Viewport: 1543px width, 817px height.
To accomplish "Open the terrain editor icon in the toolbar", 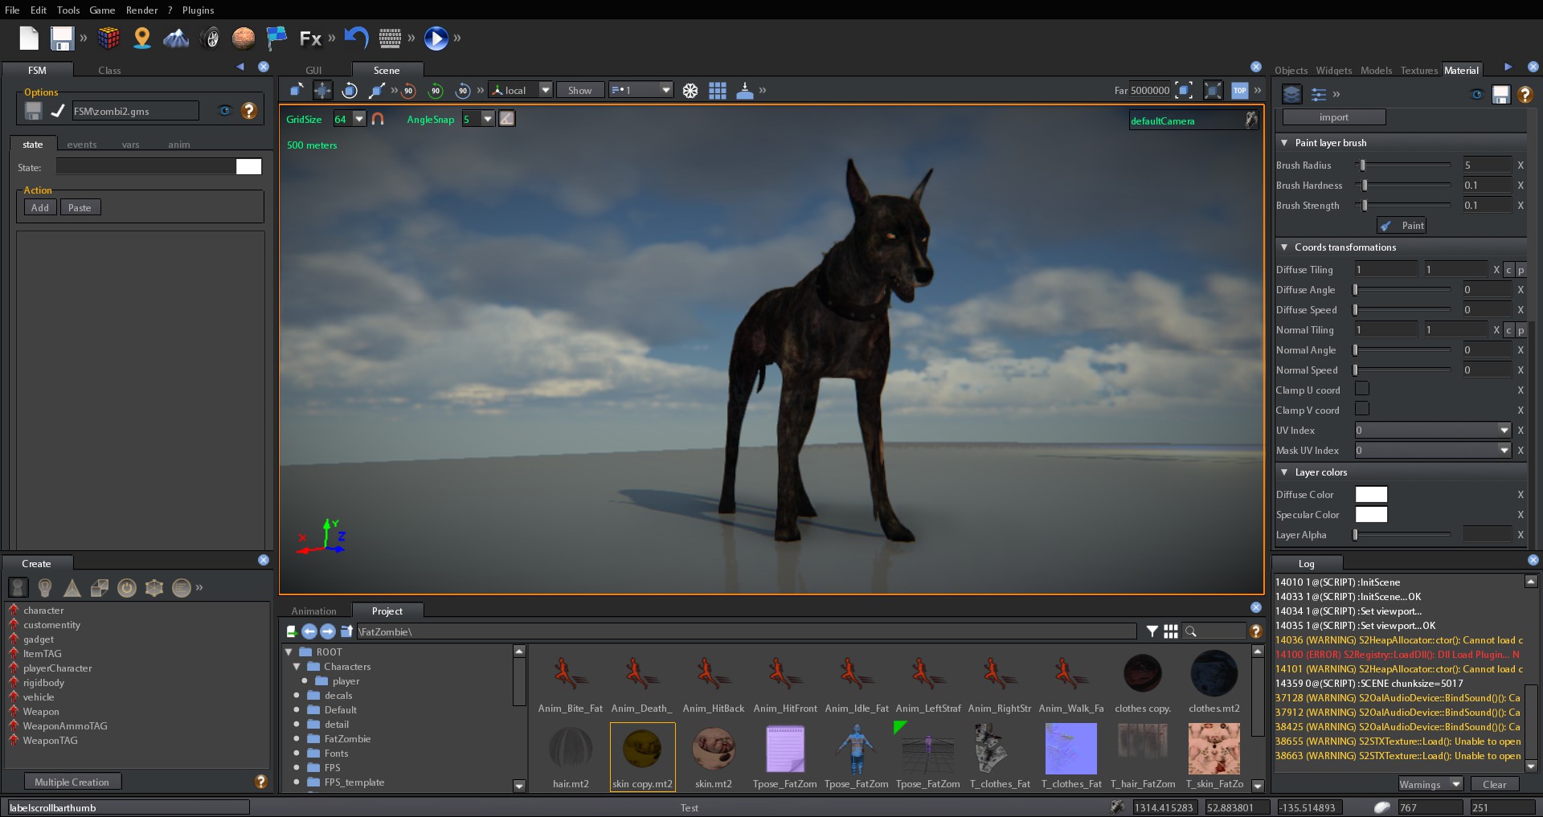I will click(x=175, y=38).
